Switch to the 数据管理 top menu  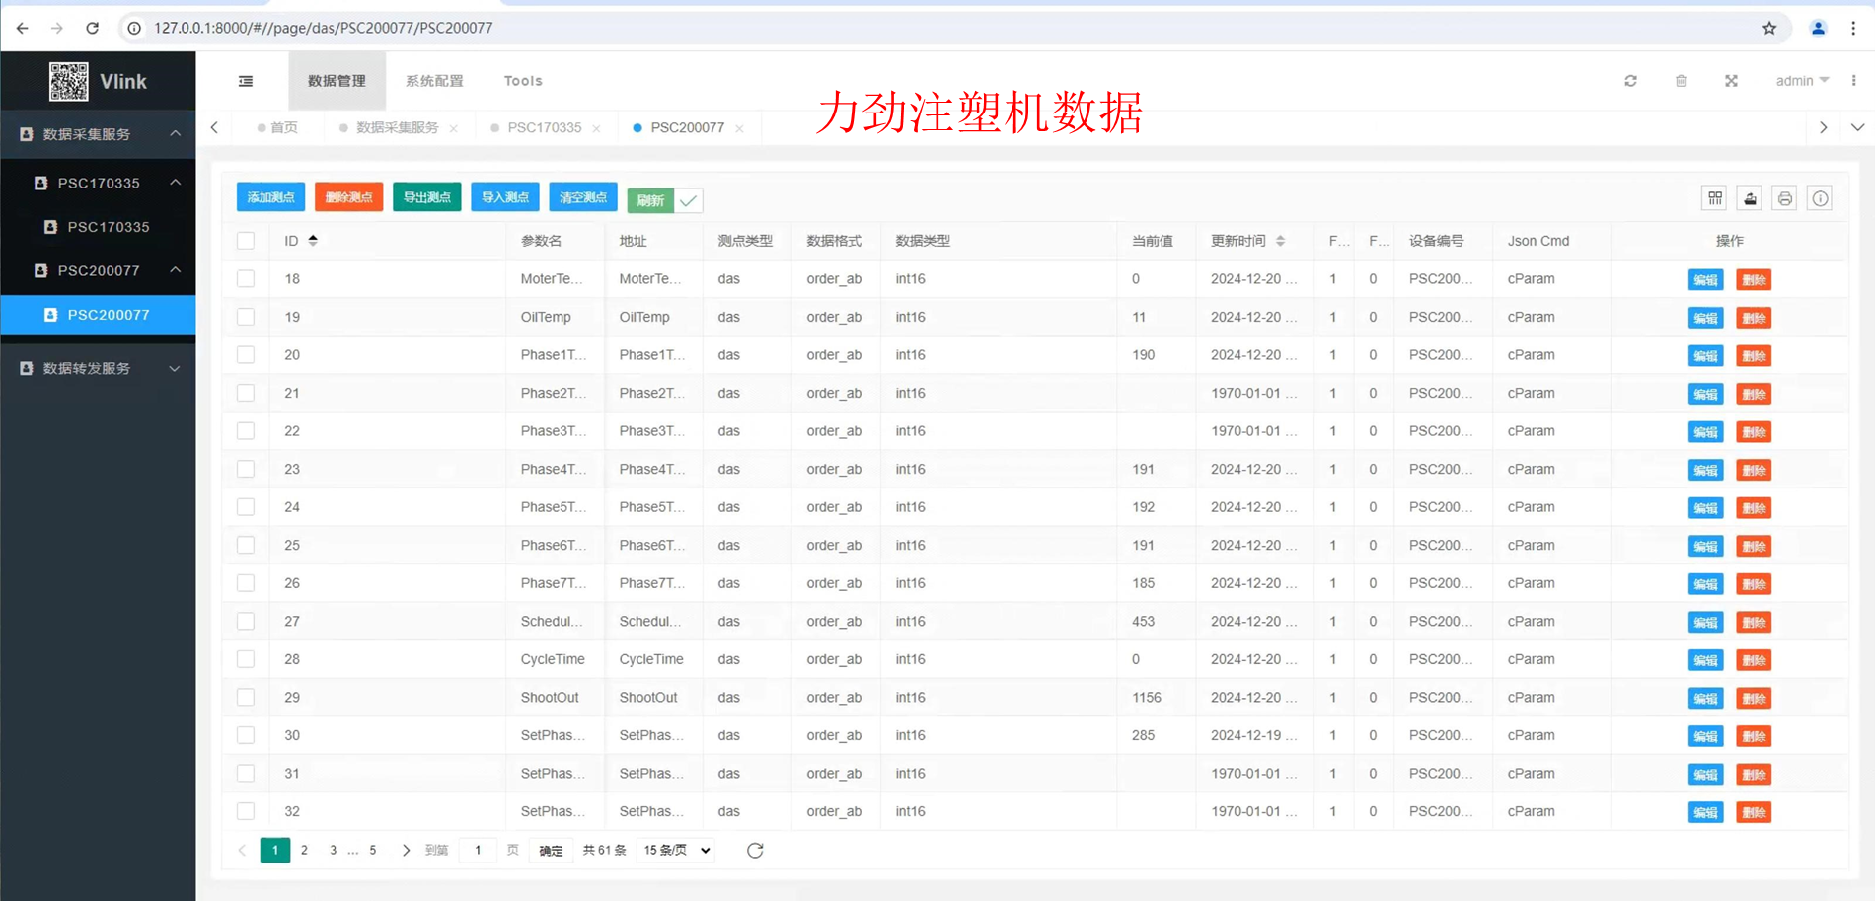coord(337,81)
